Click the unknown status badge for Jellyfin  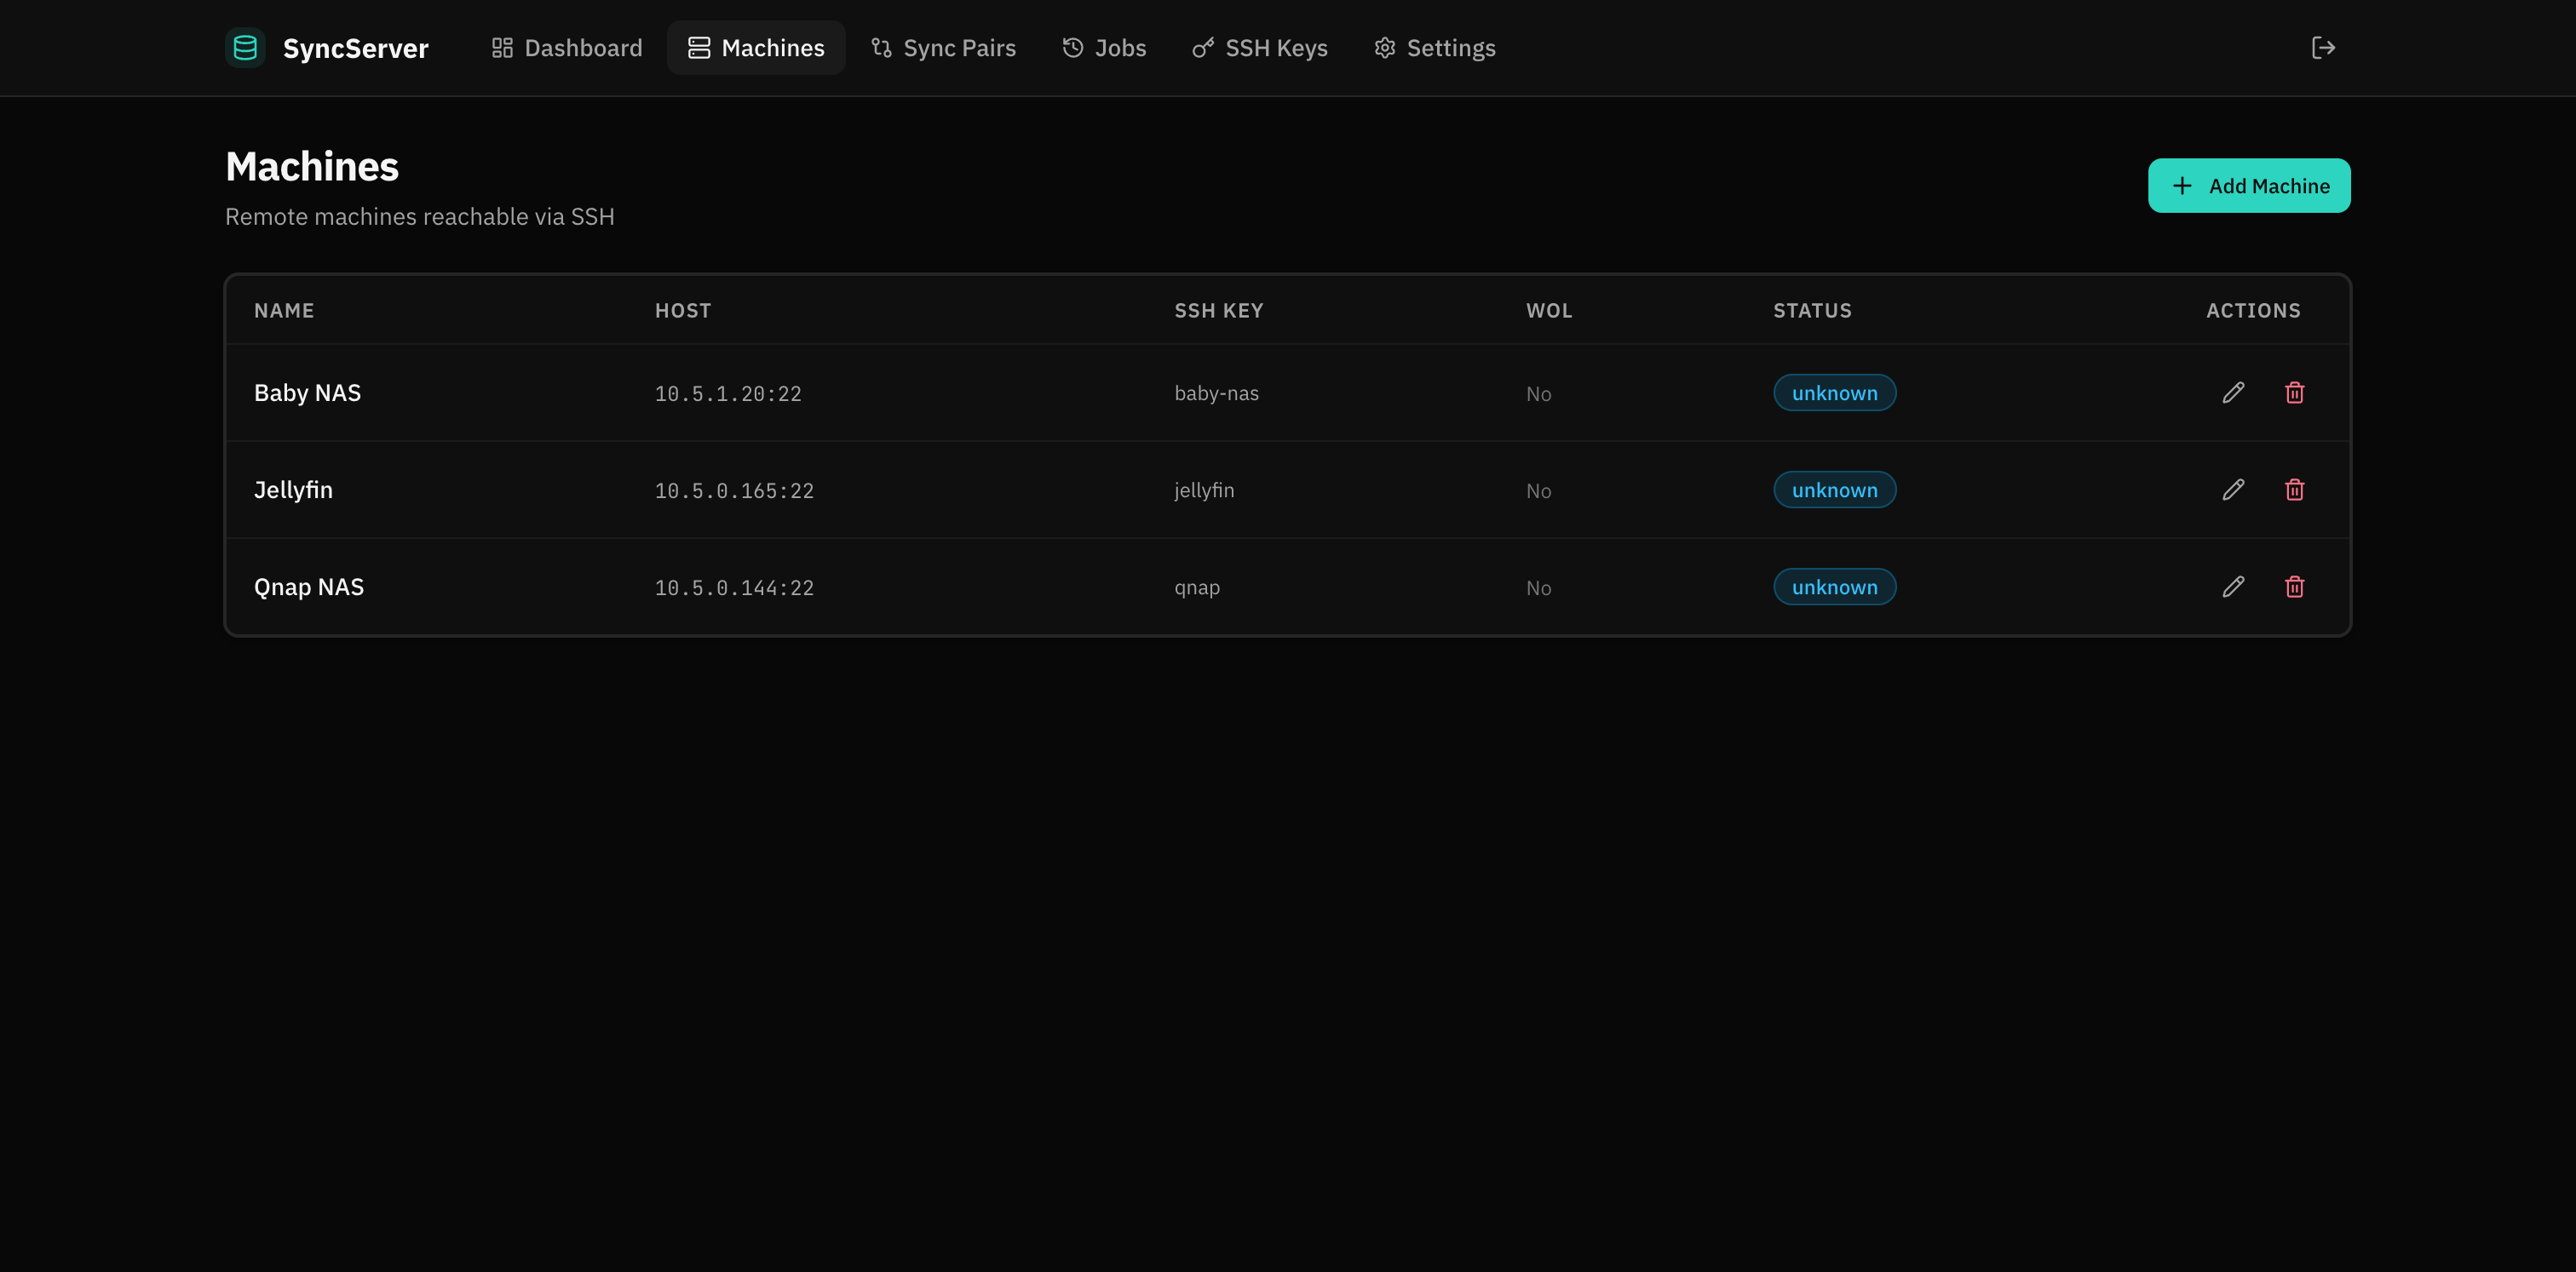point(1834,490)
